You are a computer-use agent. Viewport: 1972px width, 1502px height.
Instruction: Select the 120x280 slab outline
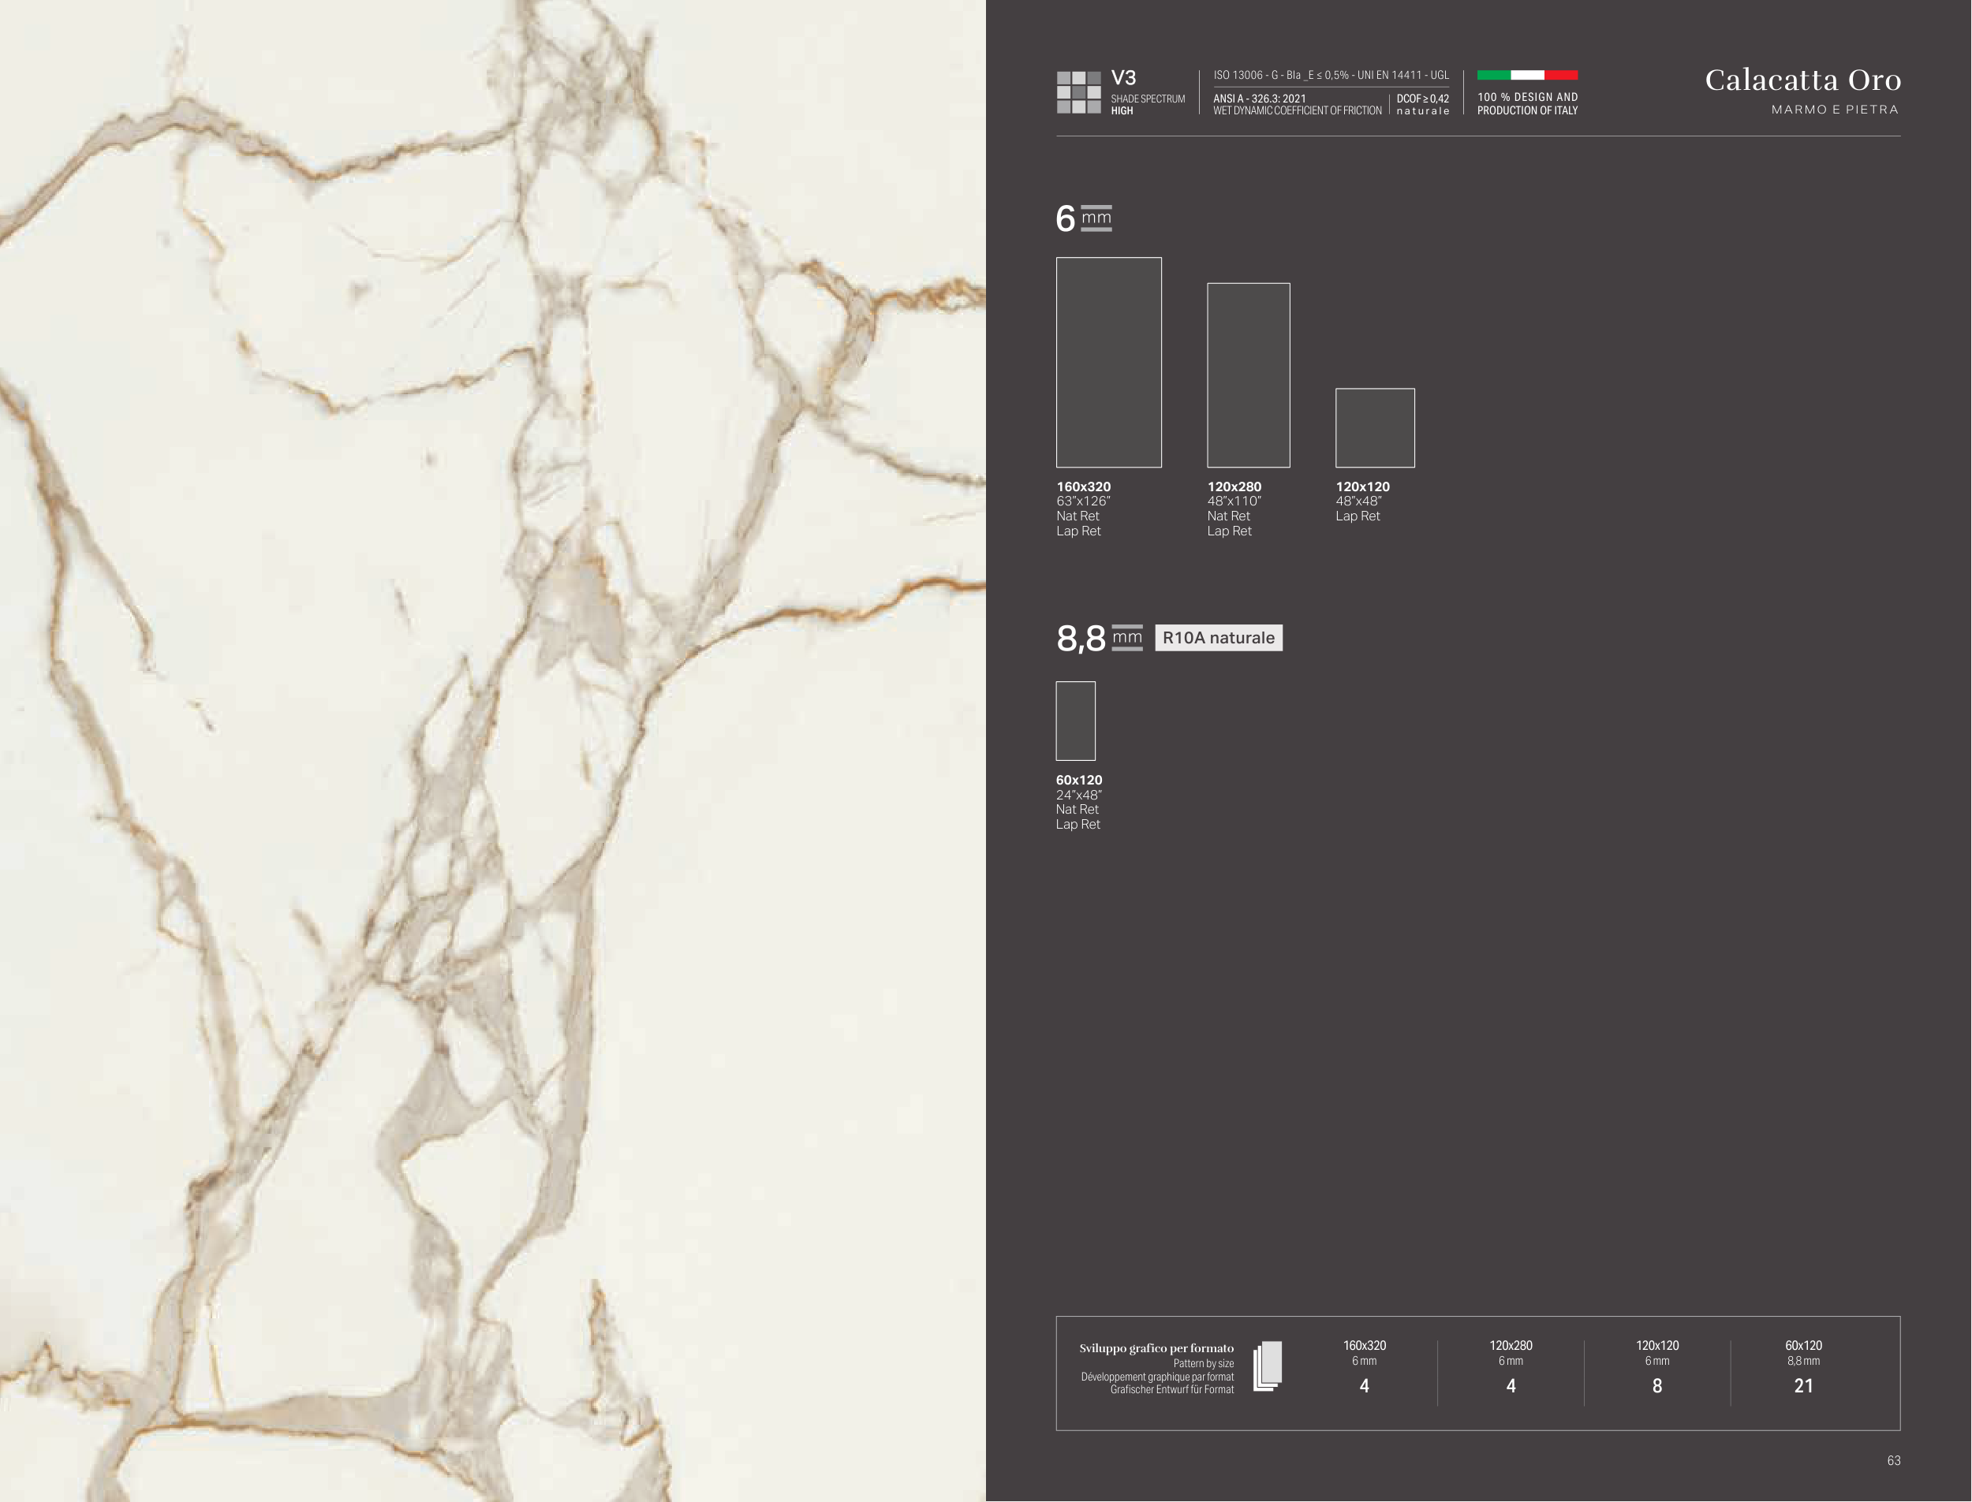(x=1248, y=375)
